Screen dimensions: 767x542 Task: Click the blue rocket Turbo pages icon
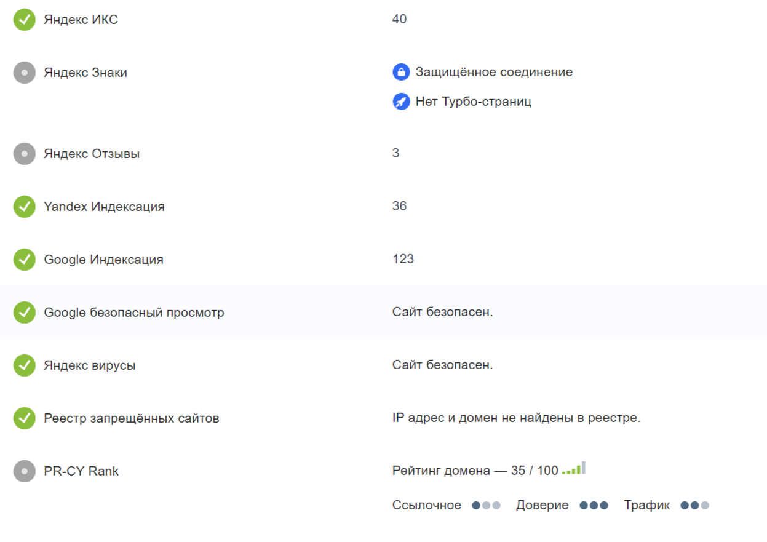(401, 102)
